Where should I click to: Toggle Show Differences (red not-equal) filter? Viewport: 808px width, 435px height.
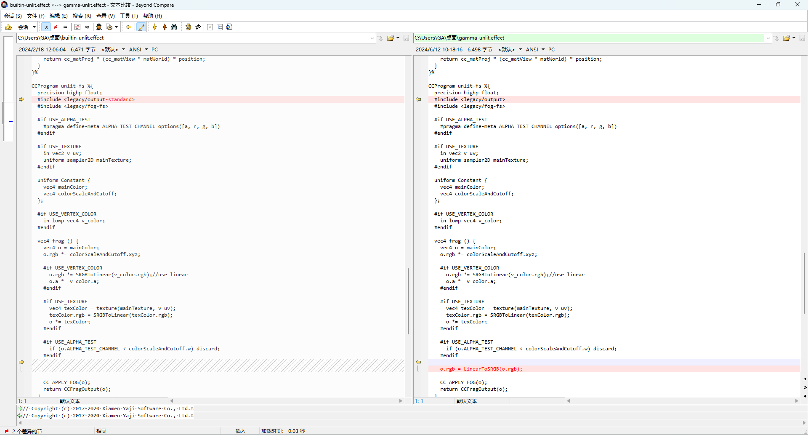56,27
